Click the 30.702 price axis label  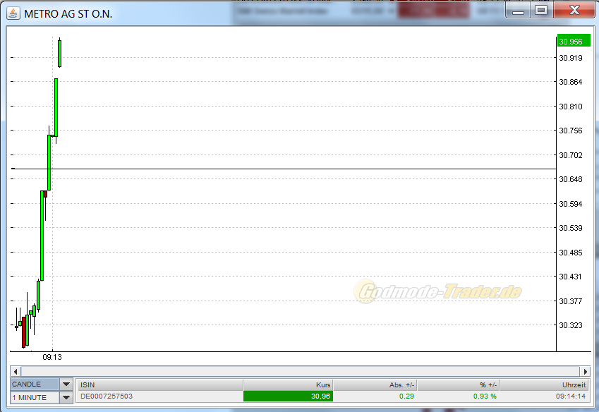pos(571,155)
